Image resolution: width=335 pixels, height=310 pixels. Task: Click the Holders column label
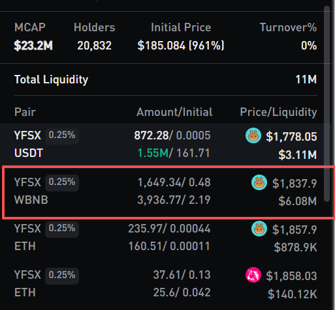click(x=94, y=27)
